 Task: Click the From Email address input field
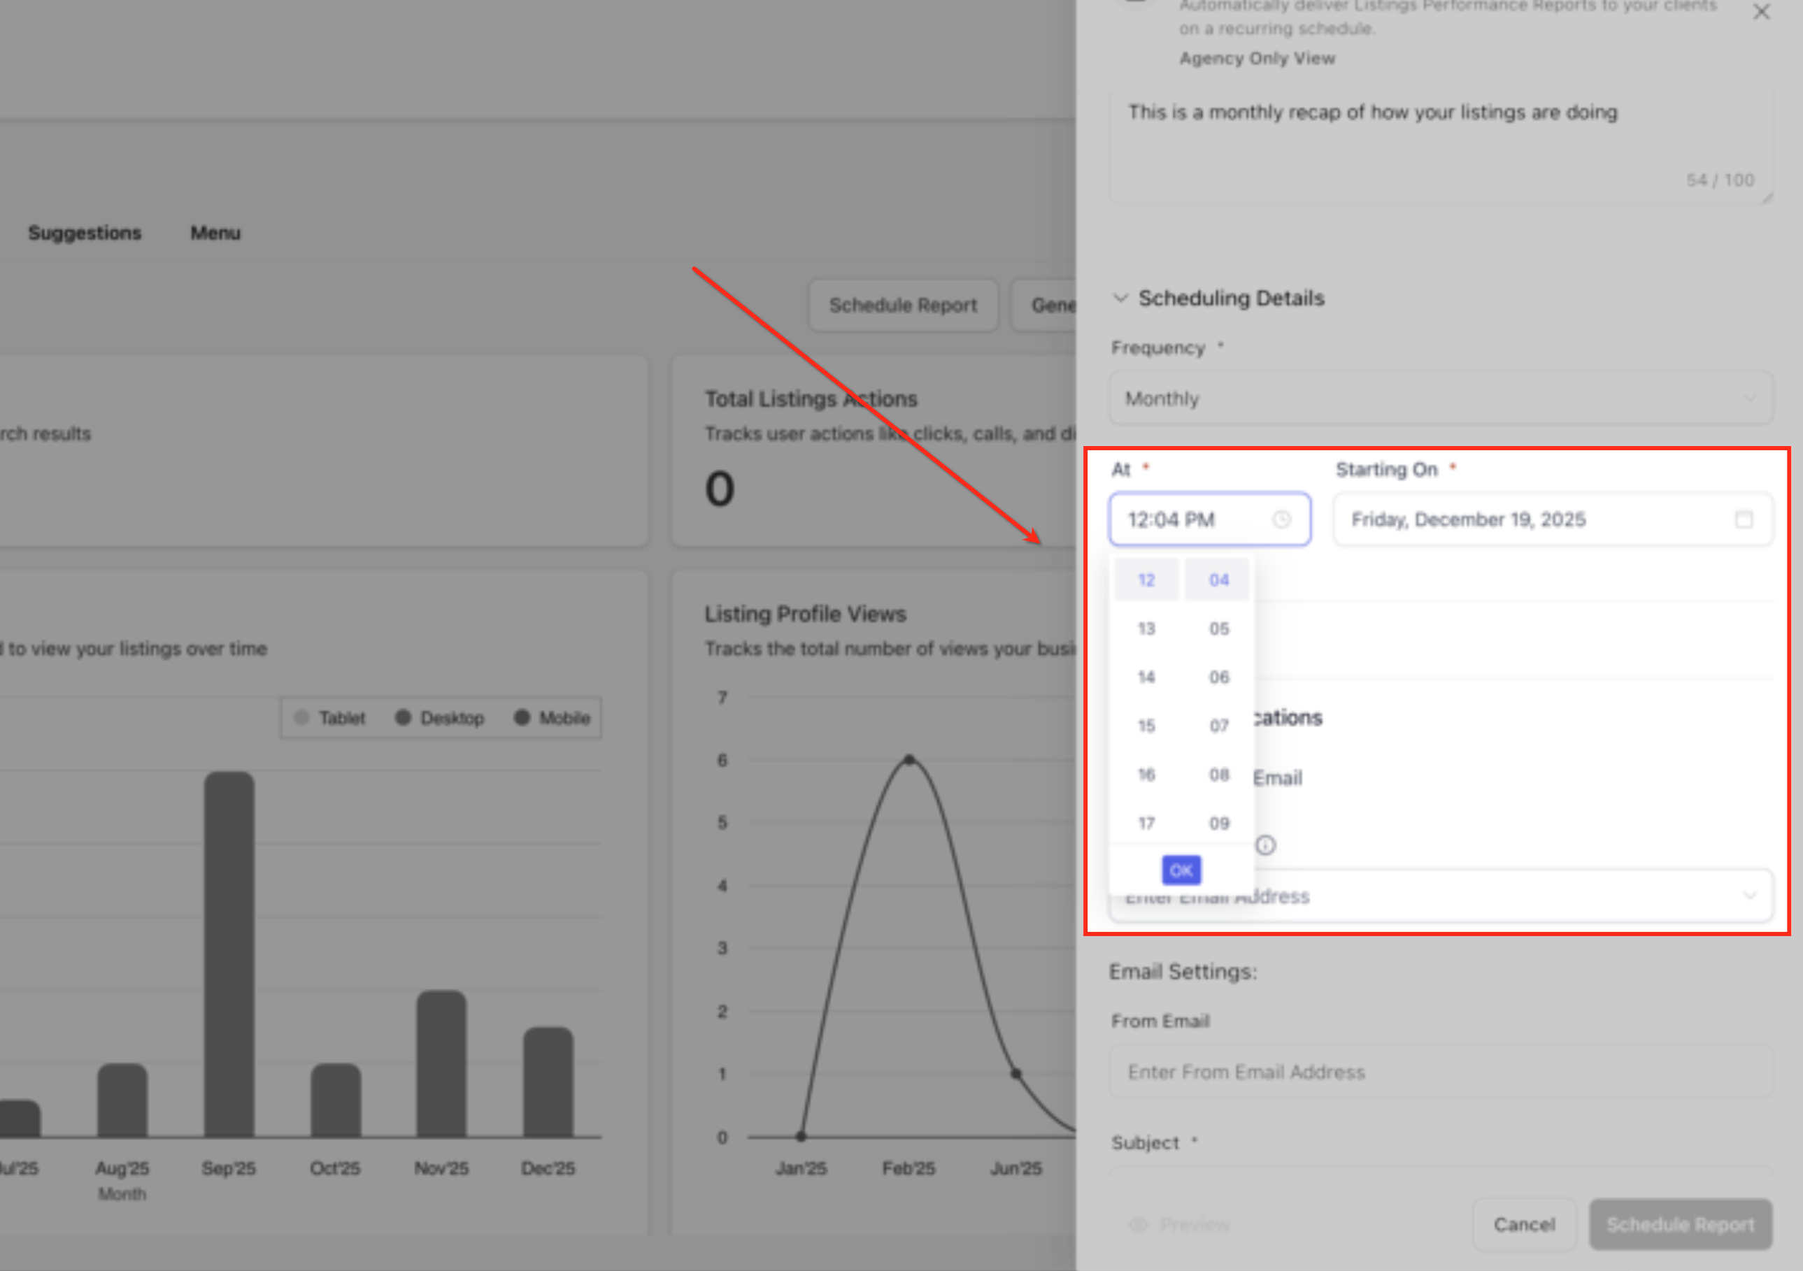(x=1440, y=1072)
